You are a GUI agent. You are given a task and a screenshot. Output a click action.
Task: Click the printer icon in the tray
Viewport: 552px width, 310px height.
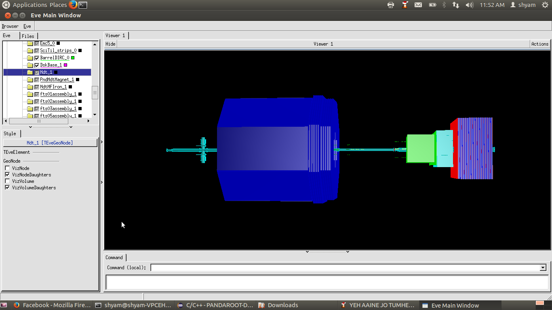[391, 5]
